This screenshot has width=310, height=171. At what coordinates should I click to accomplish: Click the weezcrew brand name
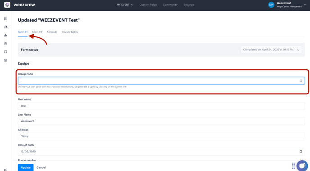pyautogui.click(x=24, y=5)
